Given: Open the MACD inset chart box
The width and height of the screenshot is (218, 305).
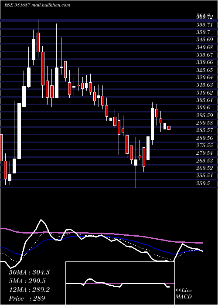Looking at the screenshot, I should (120, 283).
